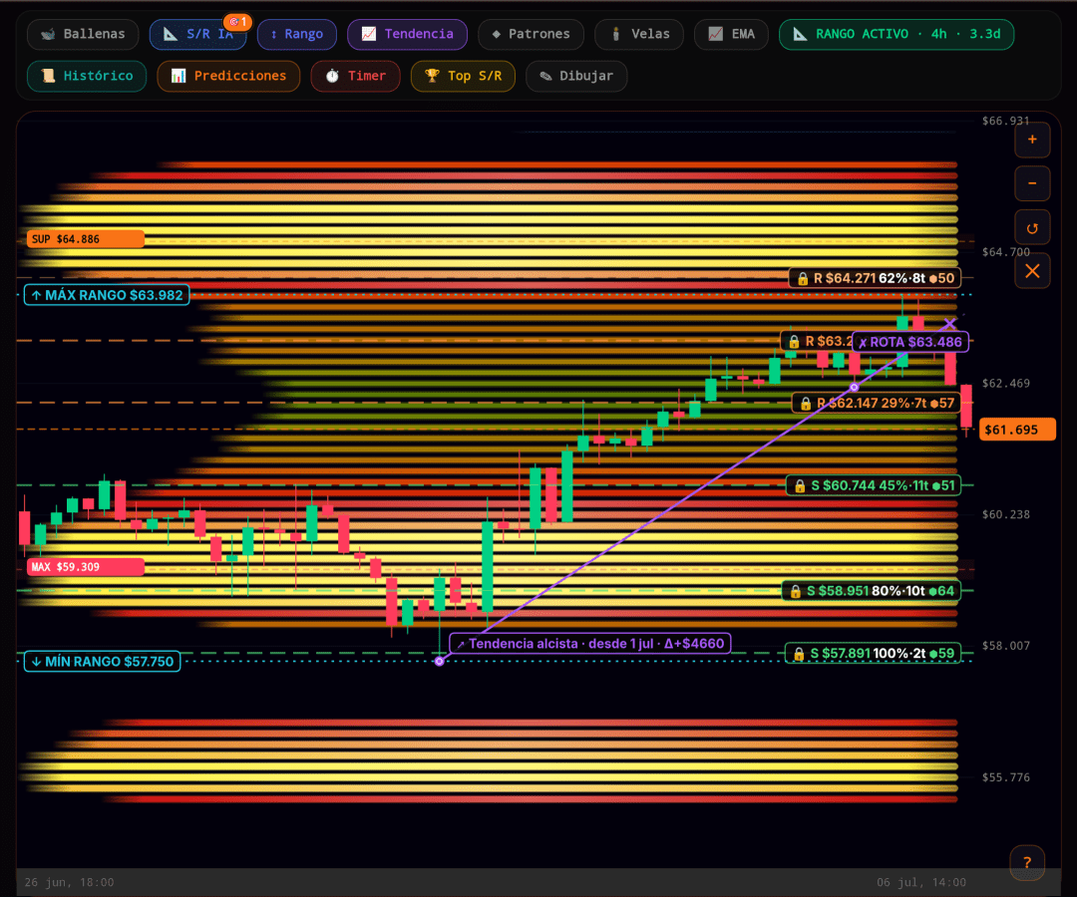This screenshot has height=897, width=1077.
Task: Click the R $63.2 resistance label
Action: pos(817,342)
